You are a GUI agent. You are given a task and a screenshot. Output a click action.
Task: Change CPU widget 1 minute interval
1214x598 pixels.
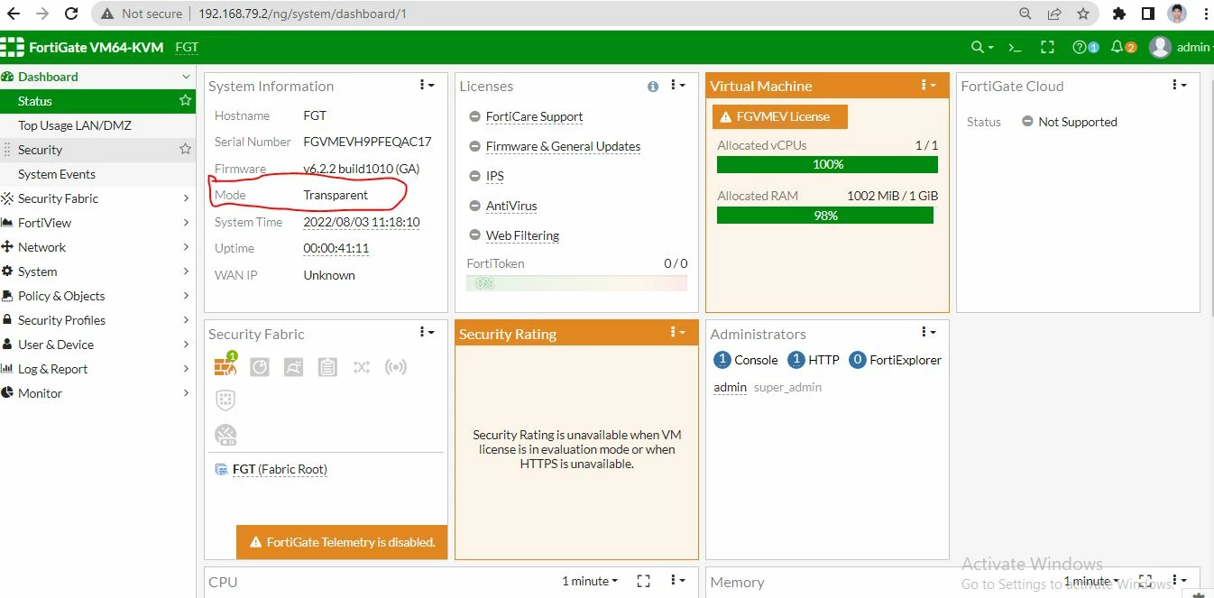point(590,581)
